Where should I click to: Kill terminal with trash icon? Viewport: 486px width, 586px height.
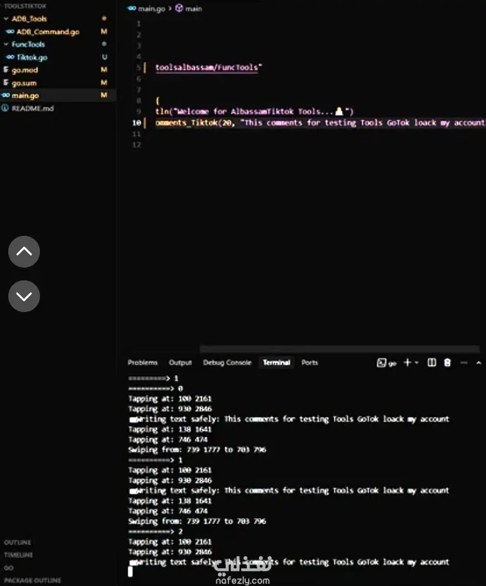(x=447, y=362)
